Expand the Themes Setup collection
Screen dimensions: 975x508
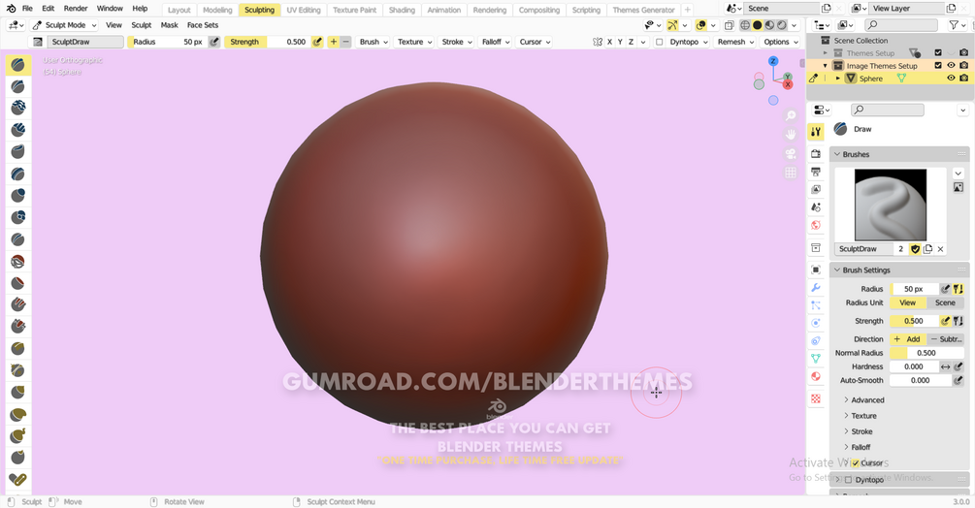pos(826,53)
